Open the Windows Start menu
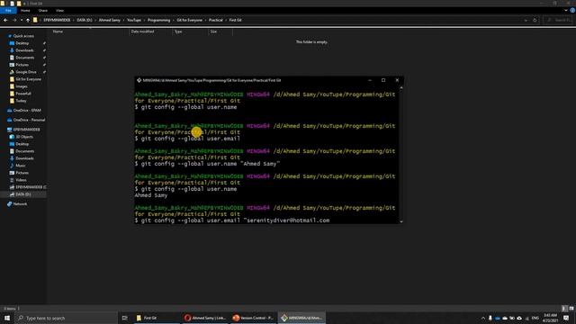Image resolution: width=576 pixels, height=324 pixels. (7, 318)
